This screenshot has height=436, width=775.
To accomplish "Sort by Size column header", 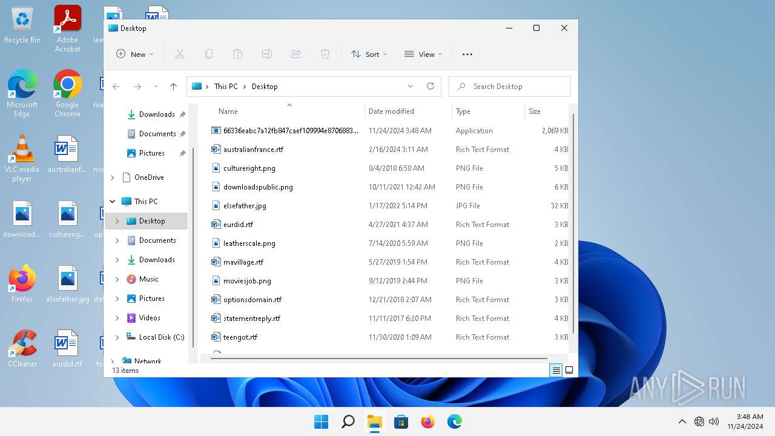I will coord(535,111).
